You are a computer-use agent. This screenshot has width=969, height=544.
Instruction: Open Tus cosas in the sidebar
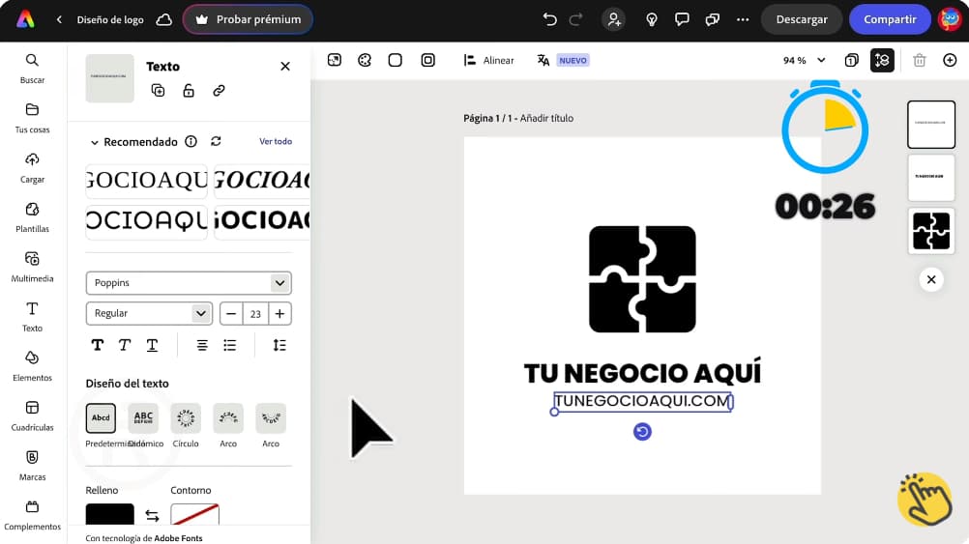[x=32, y=118]
